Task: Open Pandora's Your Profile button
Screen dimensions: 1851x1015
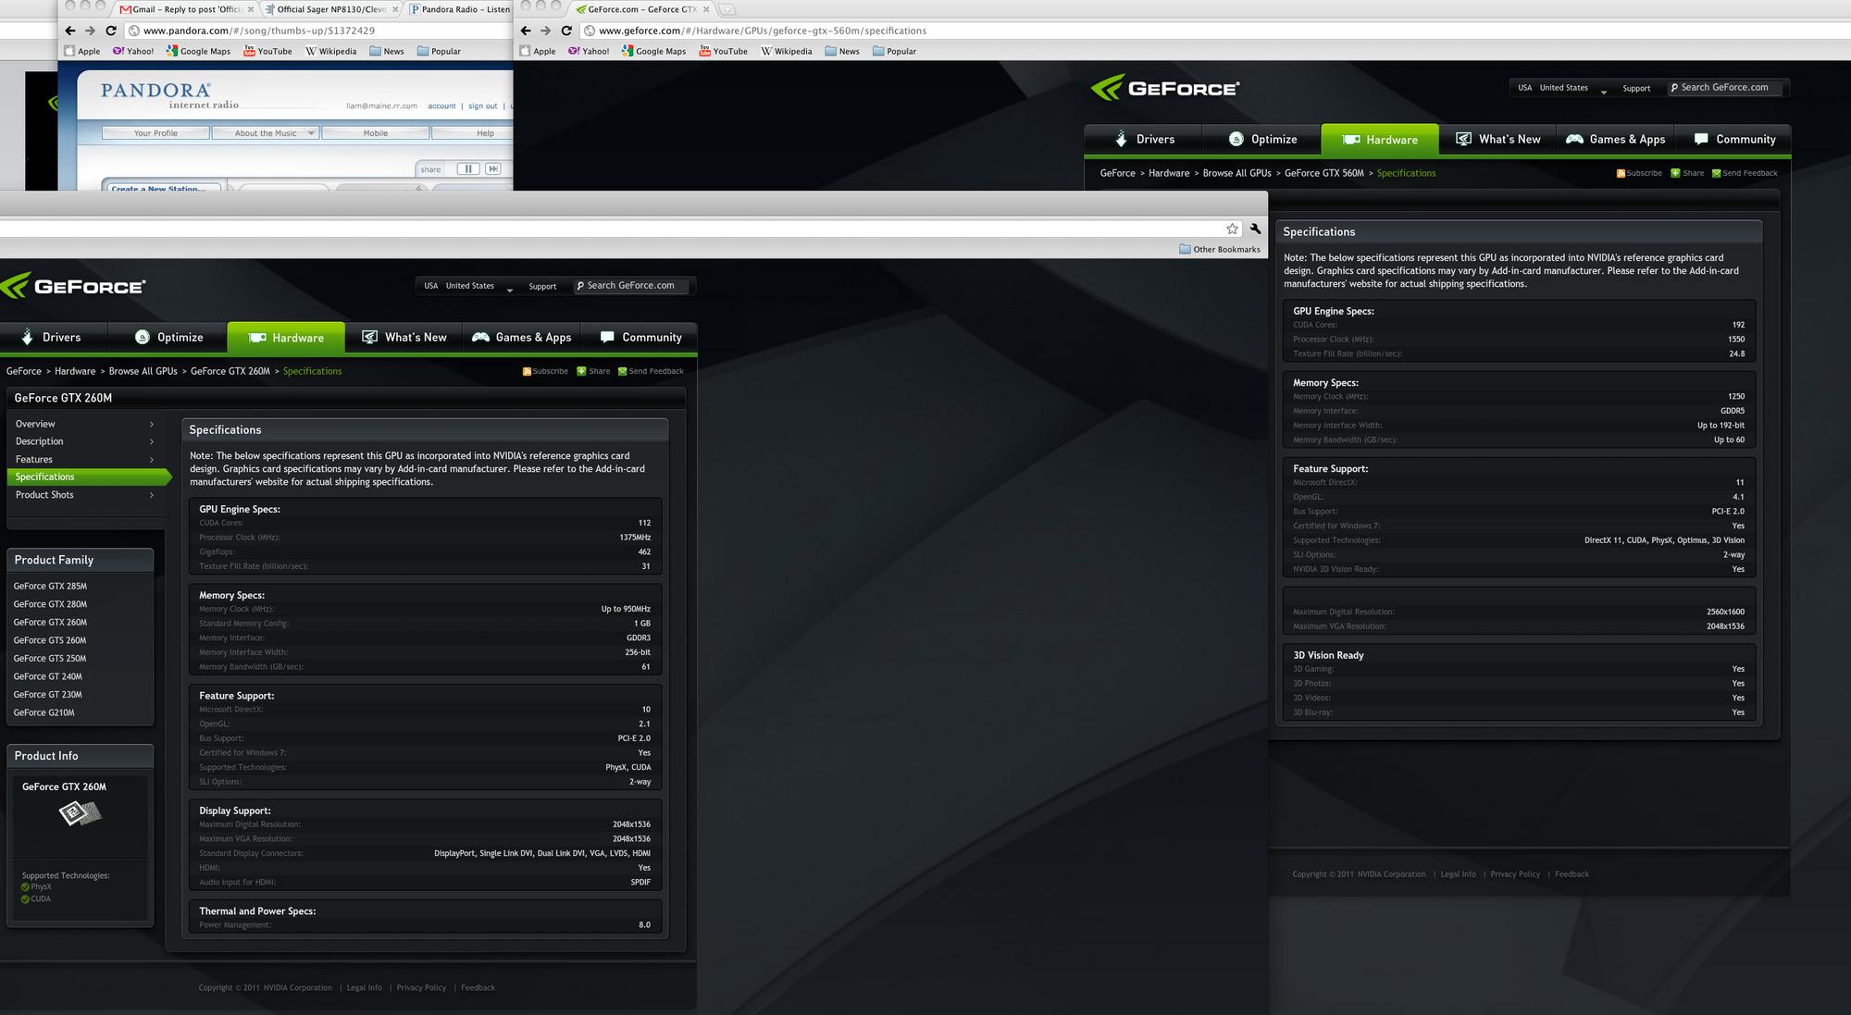Action: [155, 133]
